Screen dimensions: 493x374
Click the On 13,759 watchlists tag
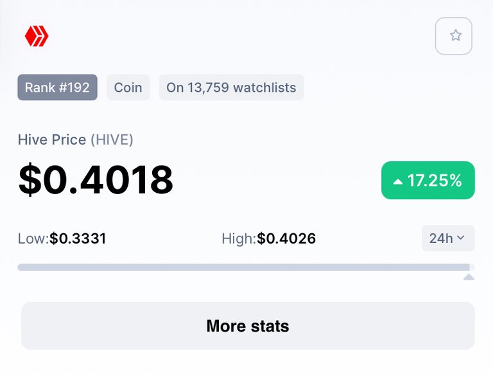pos(231,87)
